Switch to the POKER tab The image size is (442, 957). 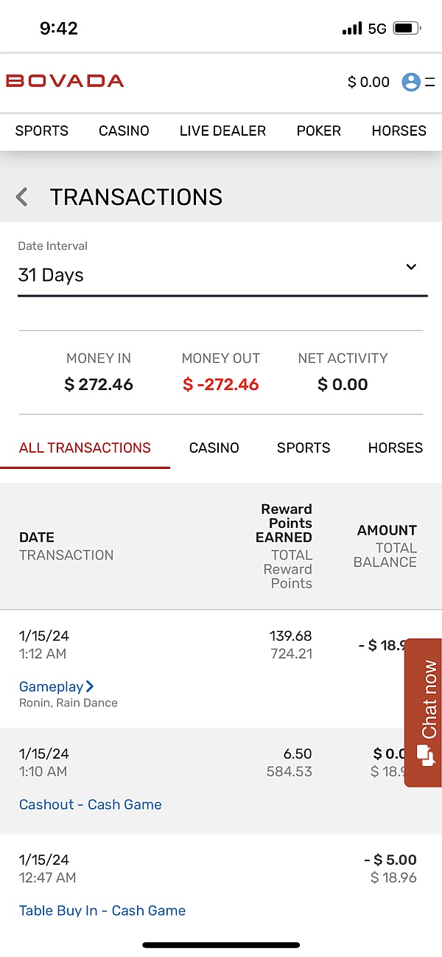tap(318, 130)
